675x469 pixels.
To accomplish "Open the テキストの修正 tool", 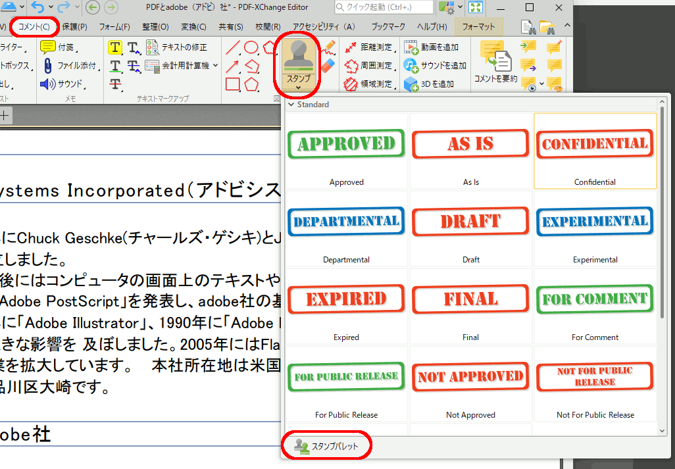I will pyautogui.click(x=177, y=47).
